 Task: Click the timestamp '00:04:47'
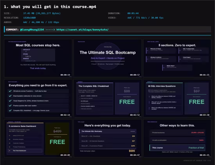coord(135,155)
